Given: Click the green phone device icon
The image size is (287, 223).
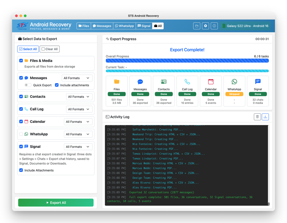Looking at the screenshot, I should (224, 26).
